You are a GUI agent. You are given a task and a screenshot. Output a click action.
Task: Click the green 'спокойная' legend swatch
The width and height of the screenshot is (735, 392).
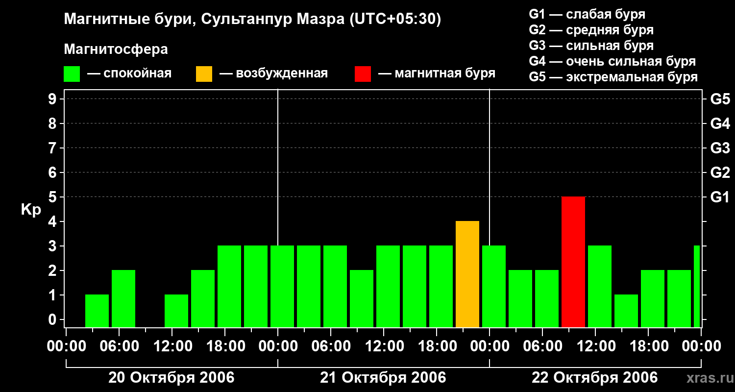pos(72,74)
